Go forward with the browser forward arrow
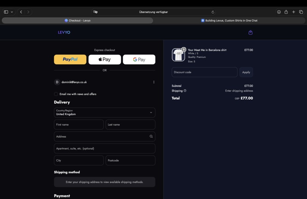This screenshot has width=307, height=199. coord(28,12)
